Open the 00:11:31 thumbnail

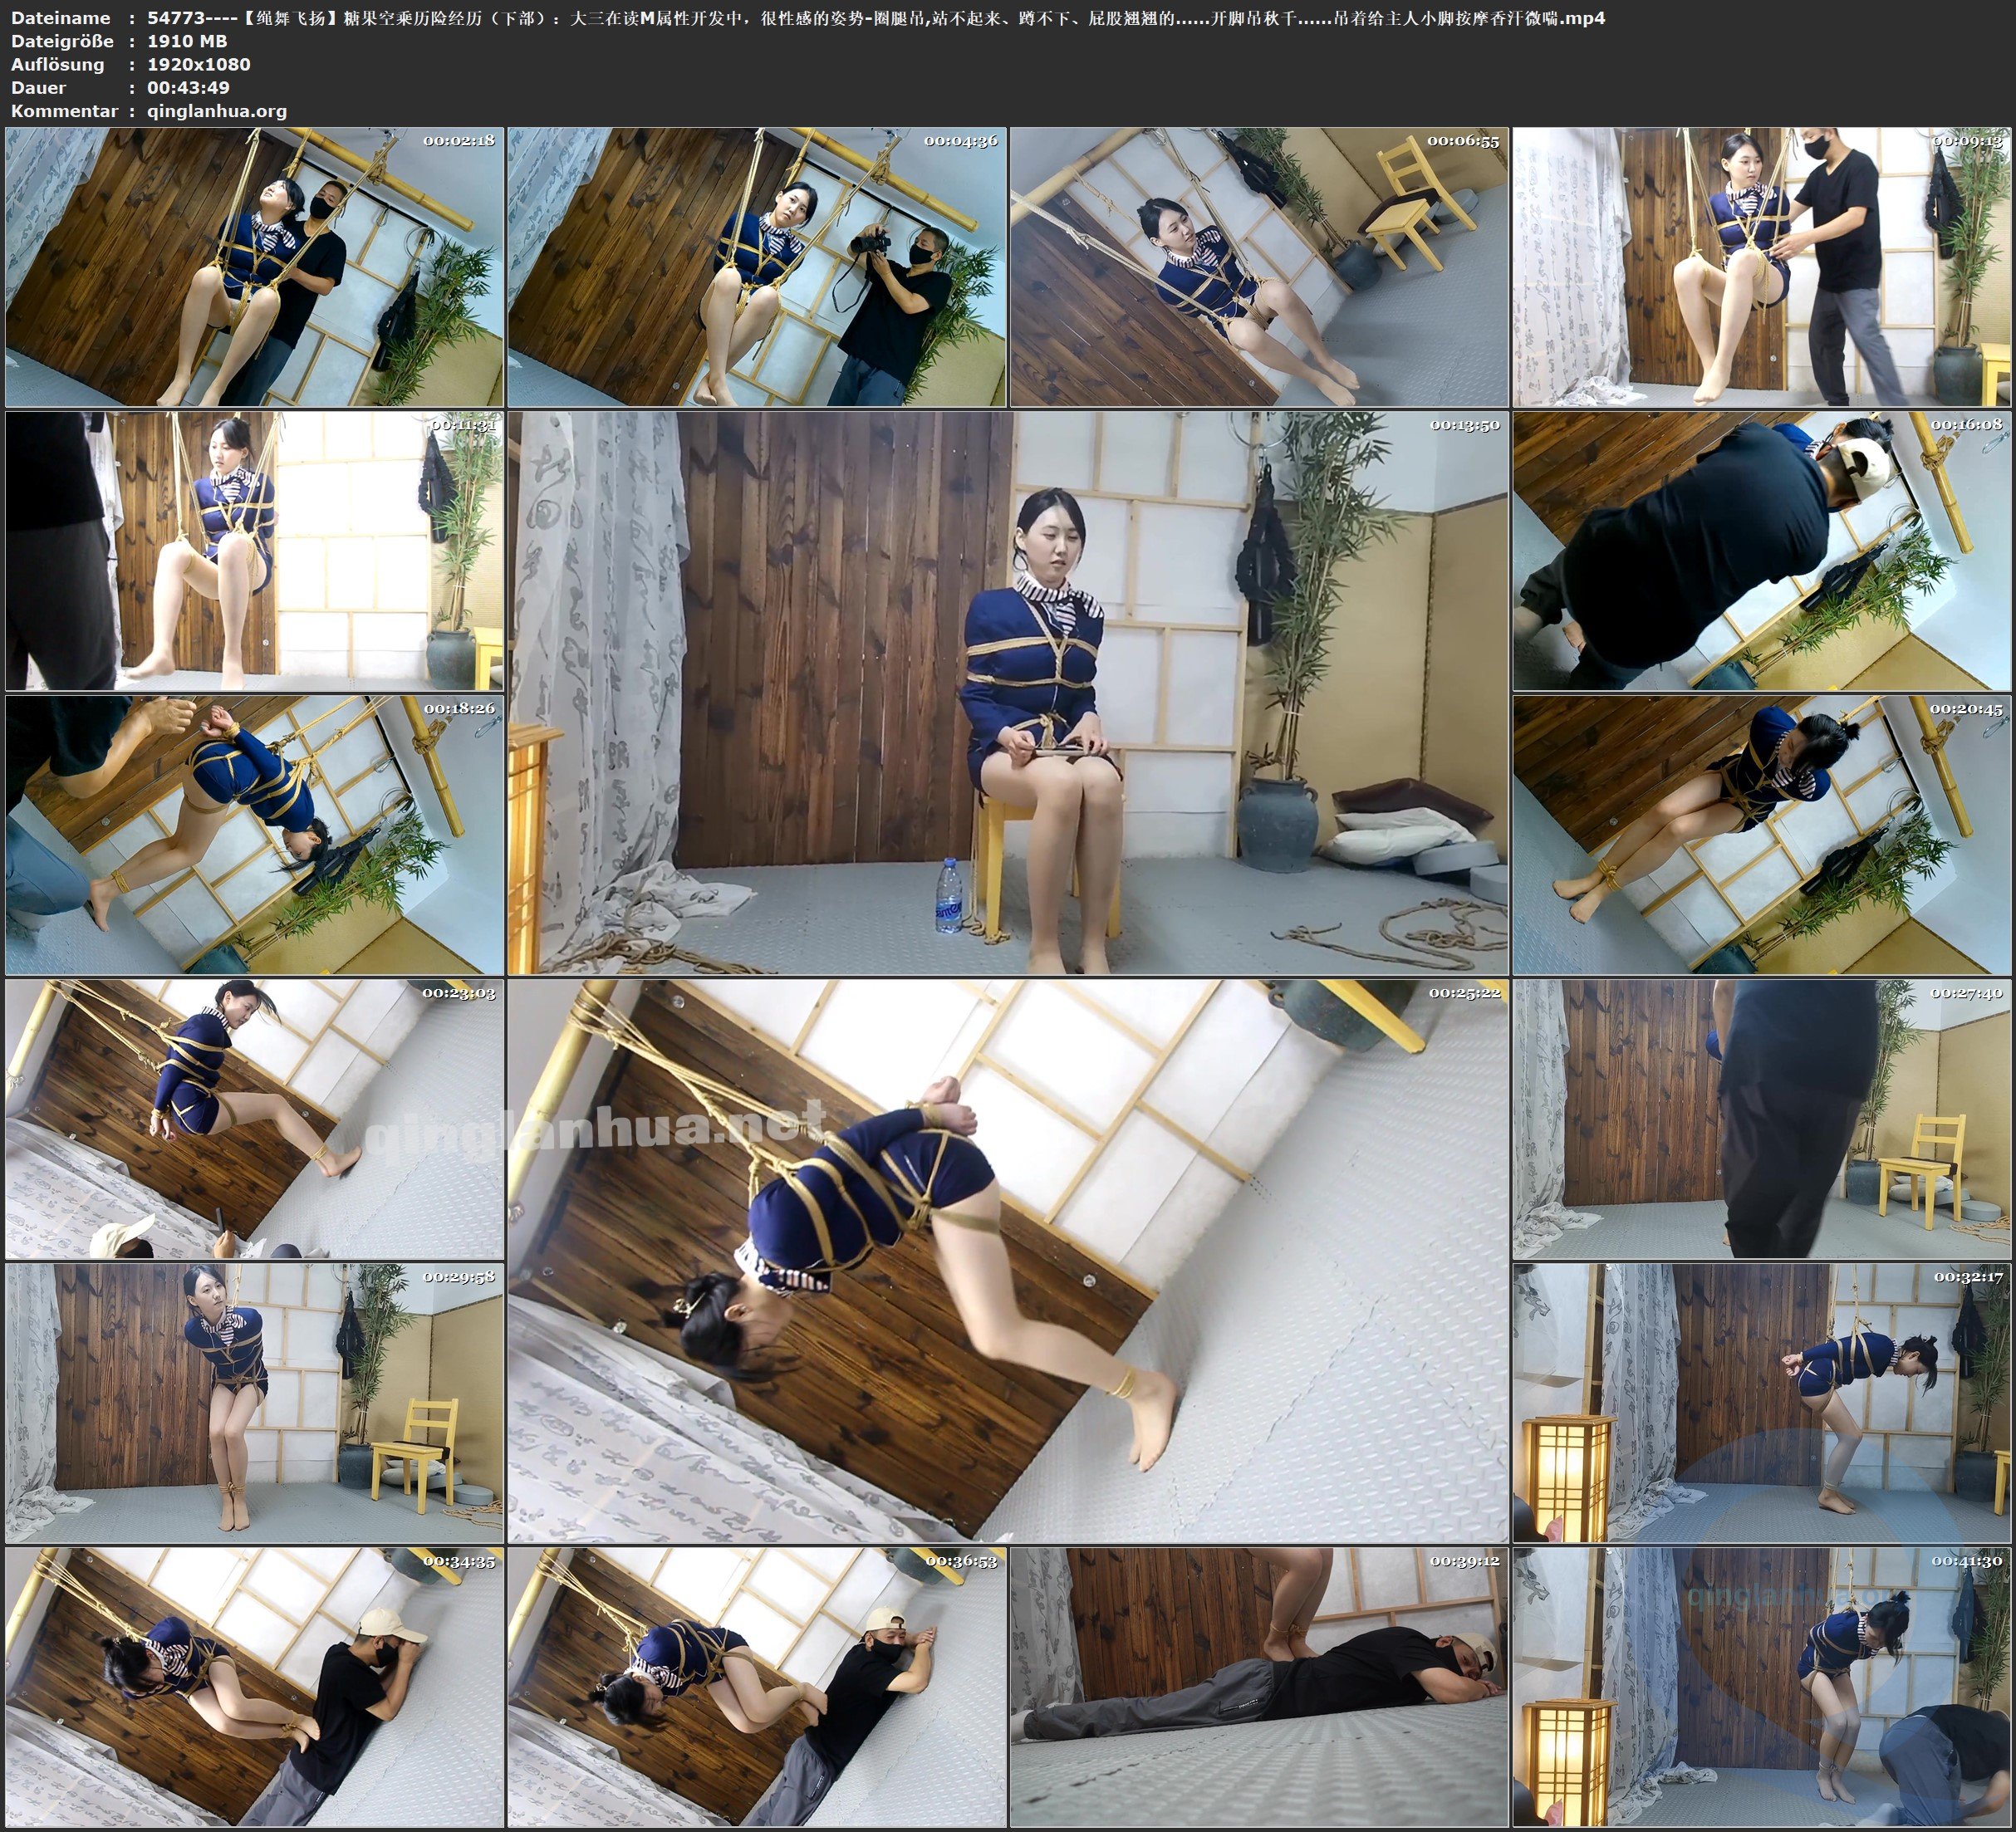pos(255,551)
